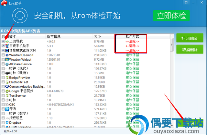
Task: Click the 取消删除 button
Action: click(190, 50)
